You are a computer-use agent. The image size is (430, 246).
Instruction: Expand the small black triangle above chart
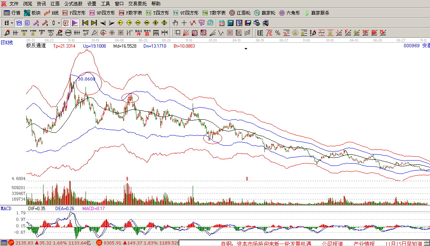click(246, 49)
